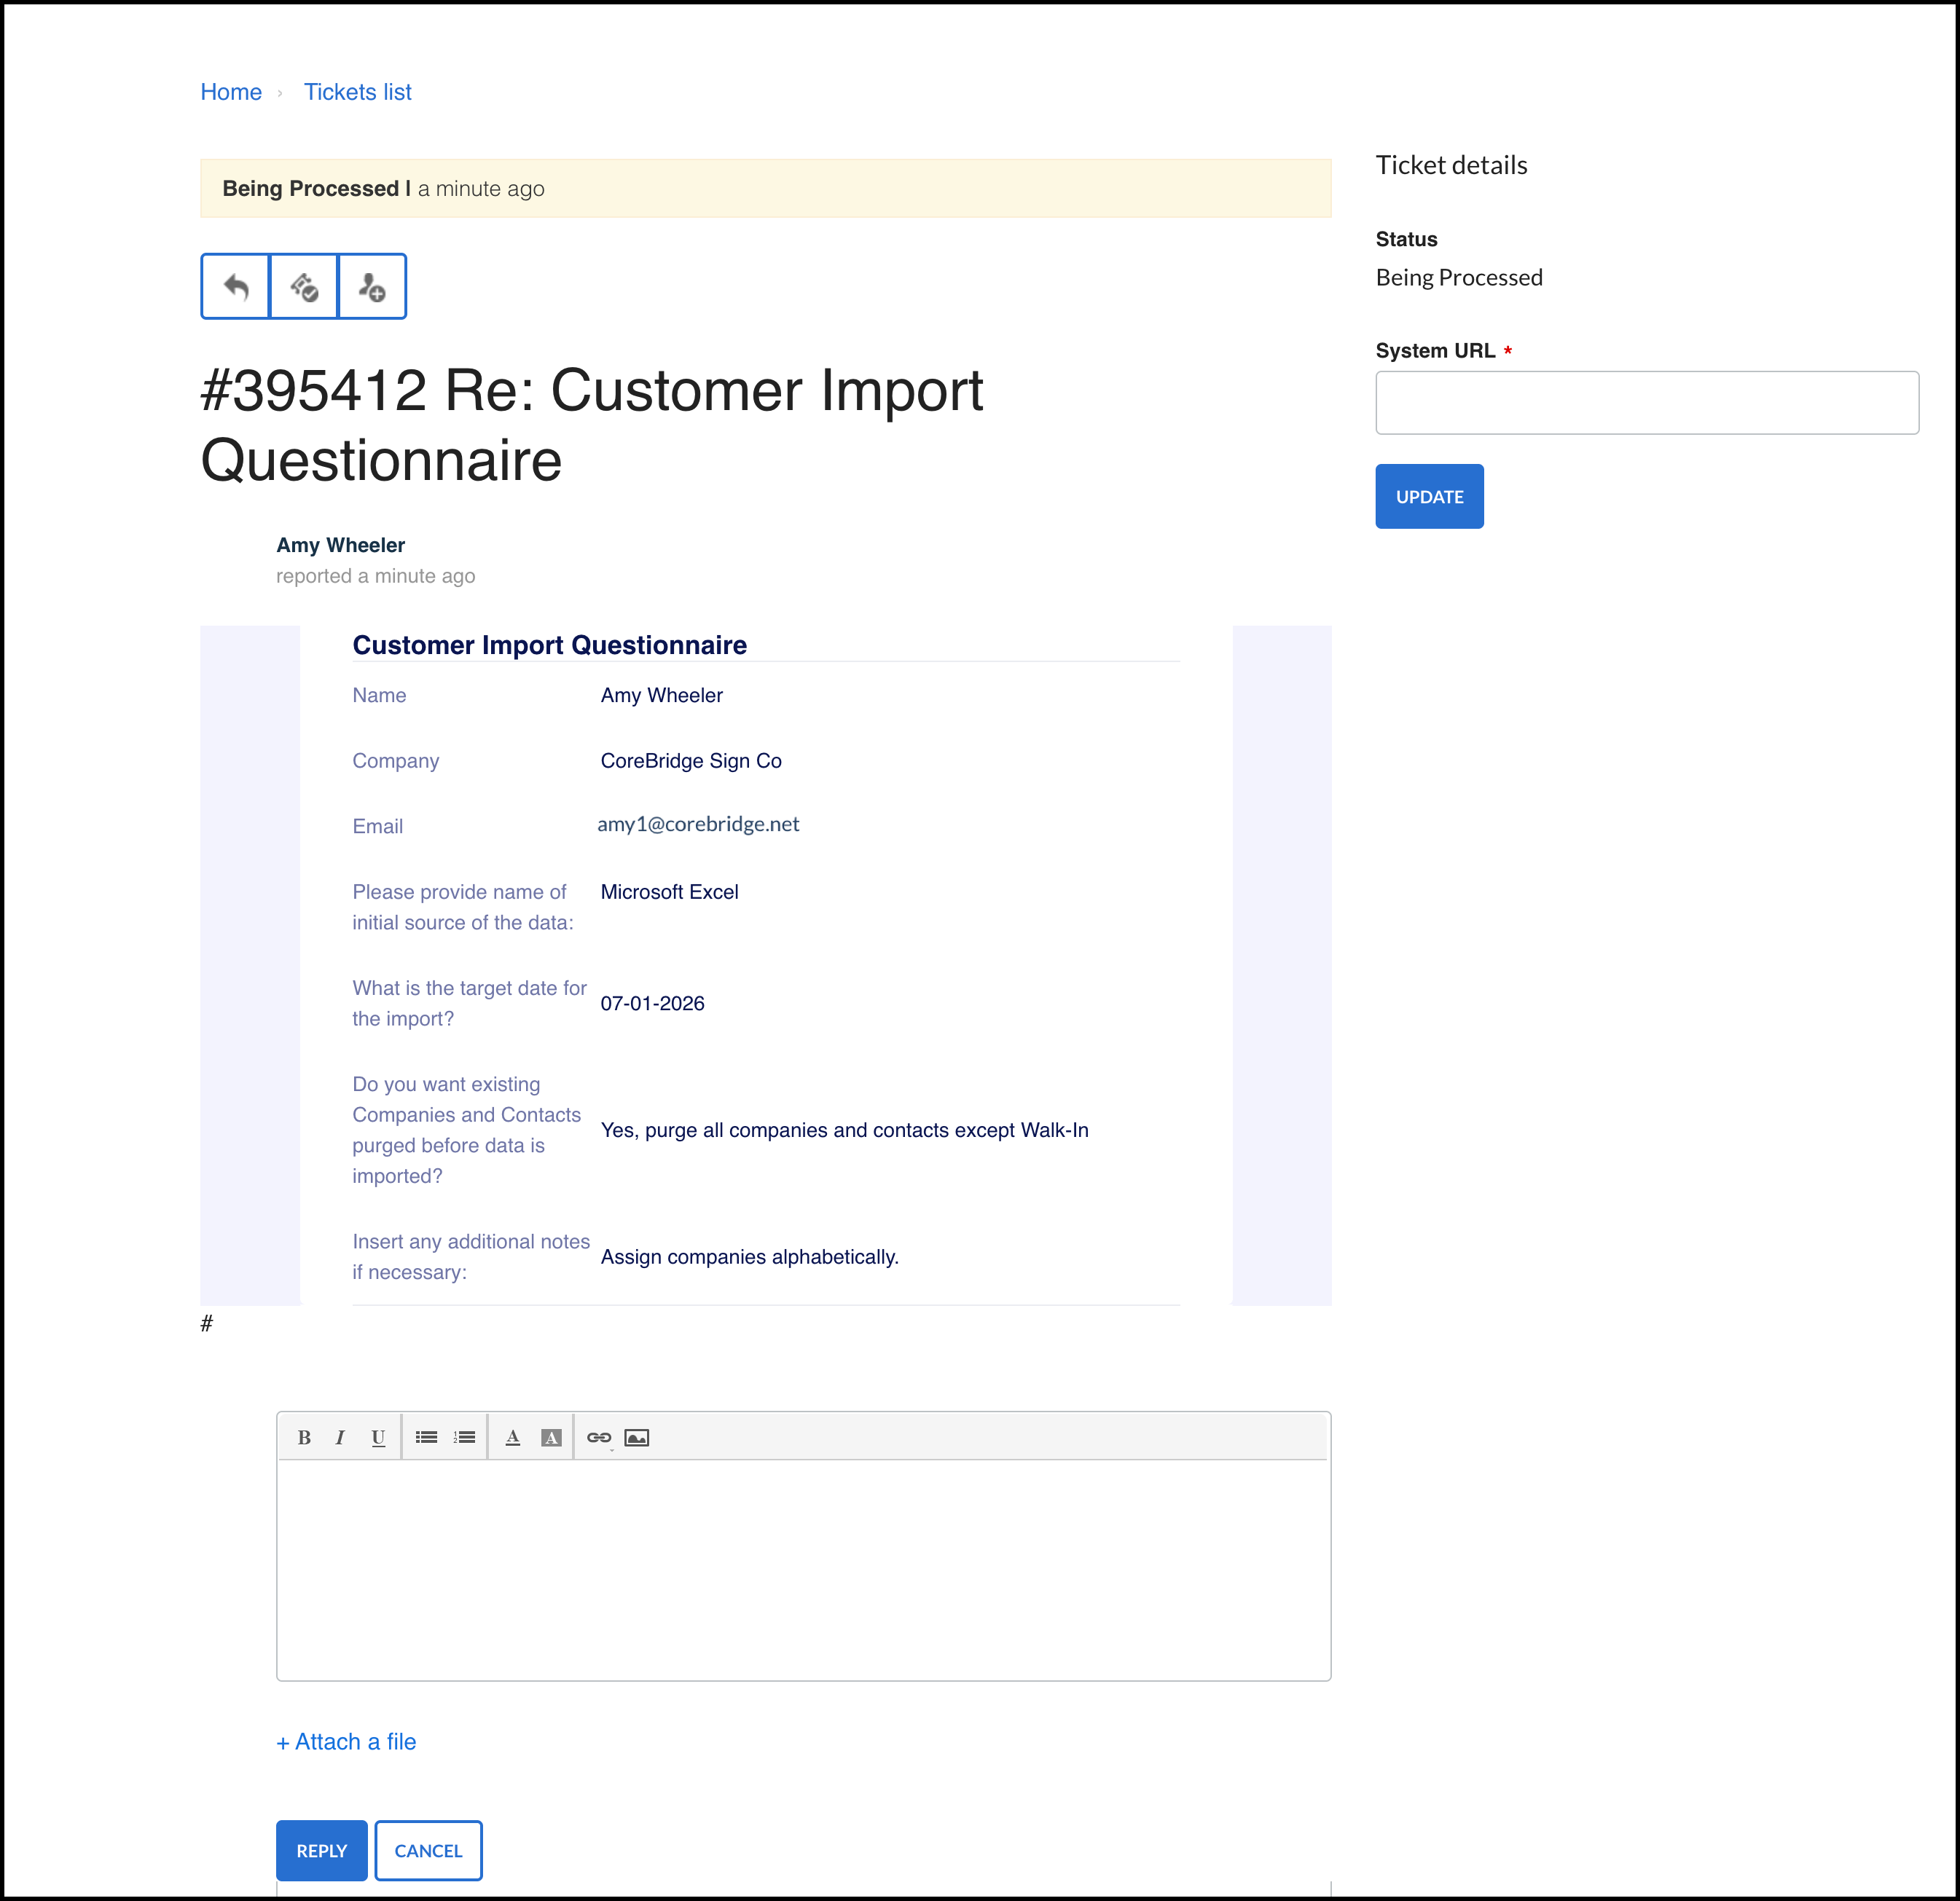Click the 'Please provide name of initial source' label
Screen dimensions: 1960x1901
point(463,907)
